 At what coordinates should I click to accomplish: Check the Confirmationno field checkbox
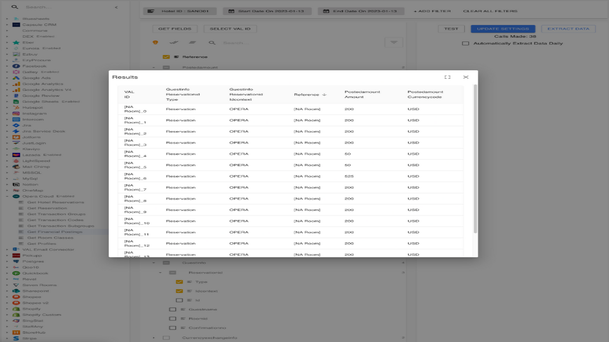173,328
